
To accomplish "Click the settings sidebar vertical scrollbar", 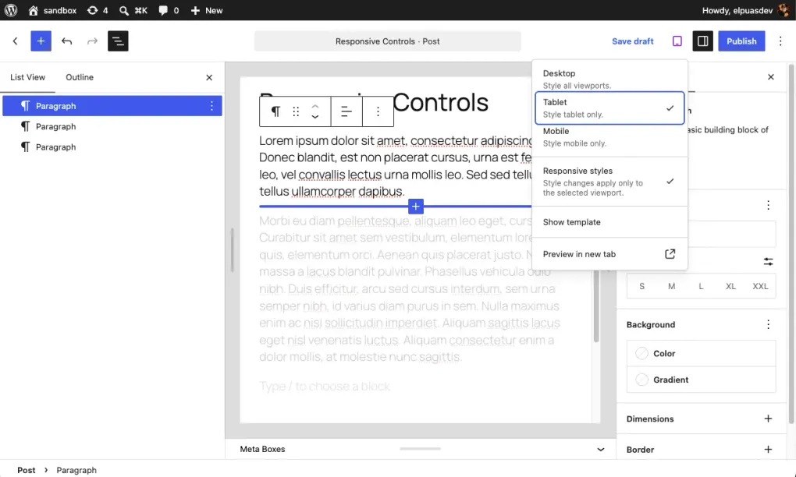I will click(x=791, y=243).
